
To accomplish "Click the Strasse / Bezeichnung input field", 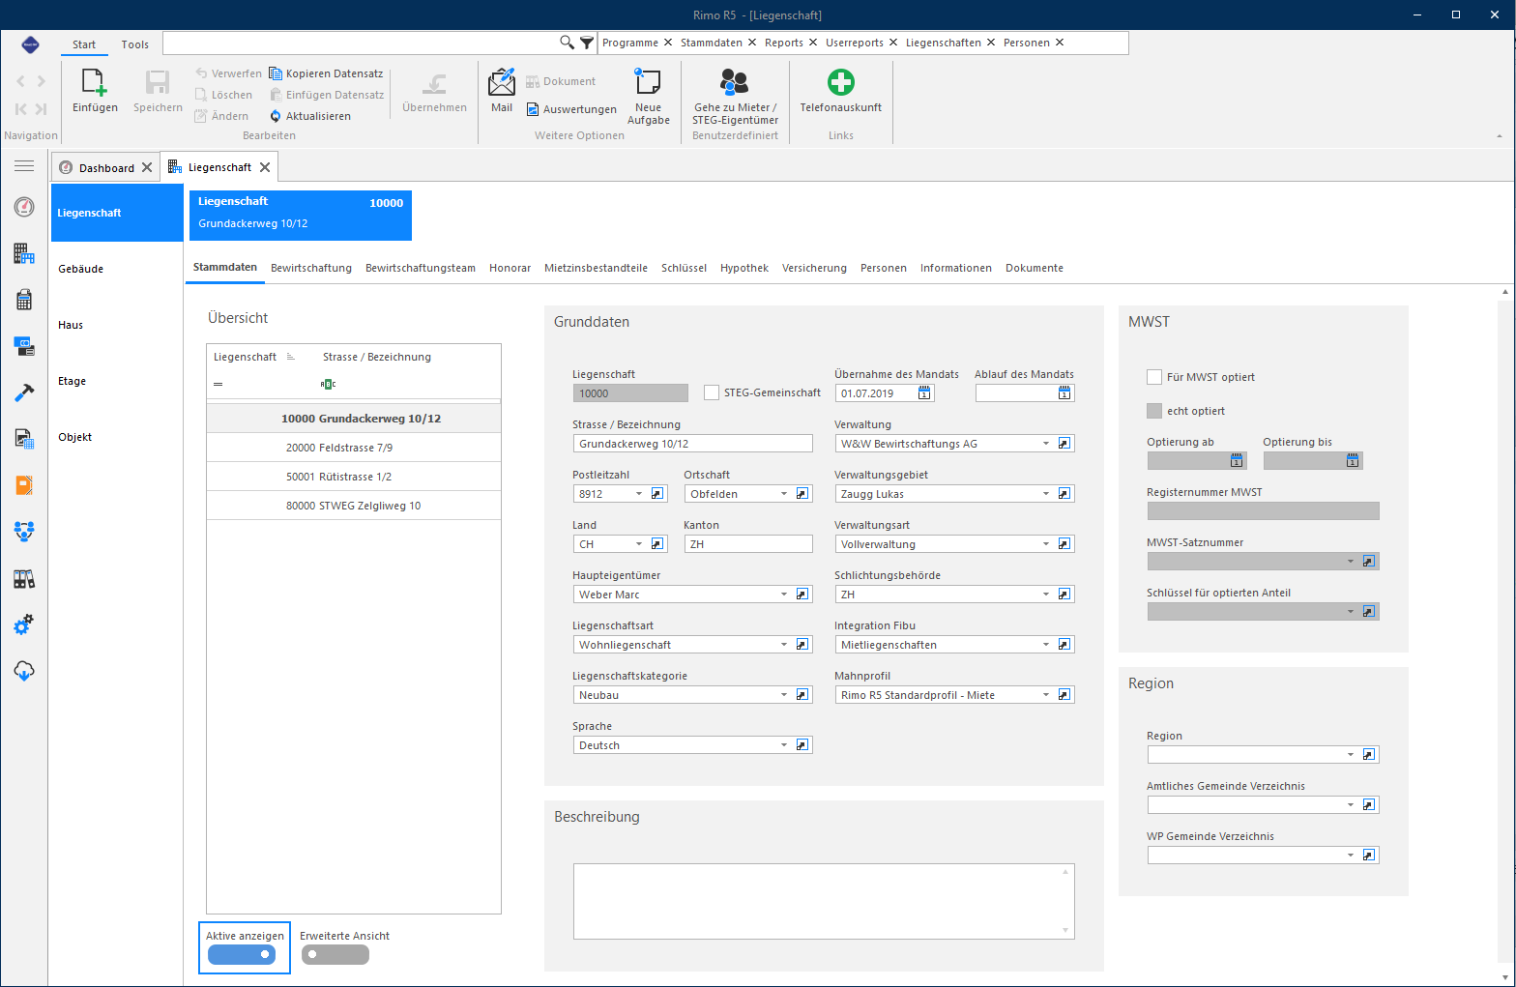I will click(692, 444).
